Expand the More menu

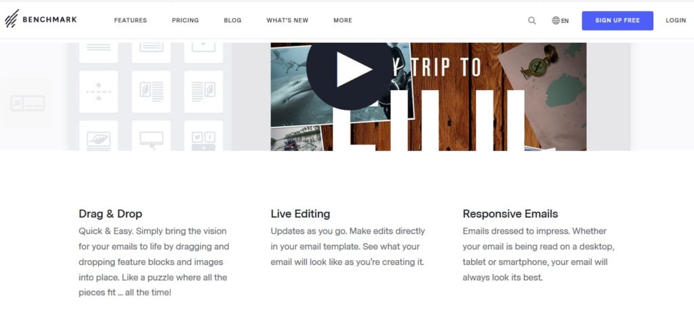point(343,20)
